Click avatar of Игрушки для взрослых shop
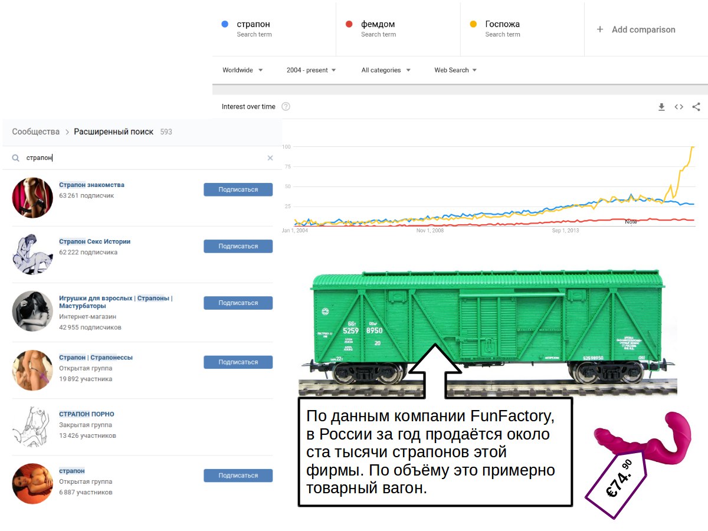708x531 pixels. point(32,311)
